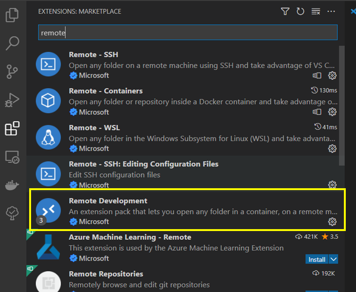Image resolution: width=356 pixels, height=292 pixels.
Task: Install Azure Machine Learning - Remote extension
Action: click(x=317, y=259)
